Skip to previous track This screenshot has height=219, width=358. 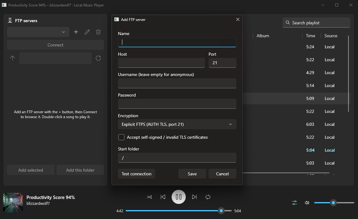(163, 197)
